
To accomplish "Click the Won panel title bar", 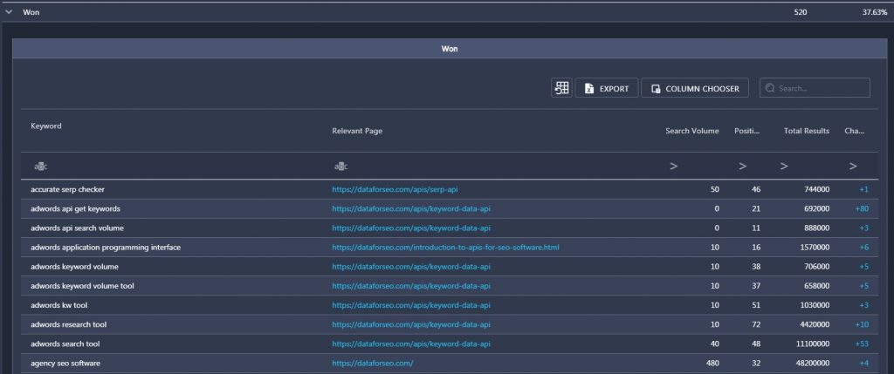I will [449, 49].
